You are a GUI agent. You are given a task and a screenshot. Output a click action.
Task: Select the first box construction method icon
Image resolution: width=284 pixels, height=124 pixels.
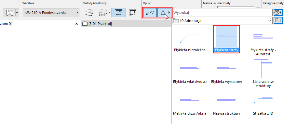coord(89,13)
